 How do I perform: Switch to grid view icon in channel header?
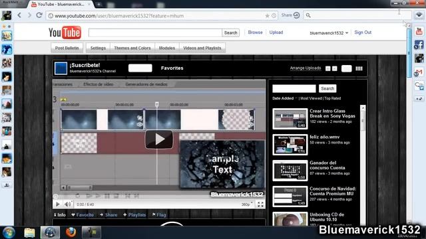pyautogui.click(x=359, y=68)
